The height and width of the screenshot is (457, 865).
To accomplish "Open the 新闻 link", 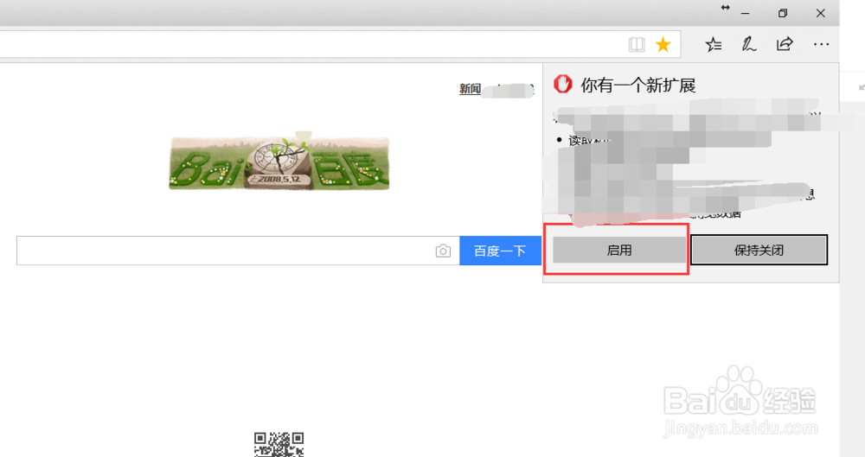I will click(x=470, y=89).
